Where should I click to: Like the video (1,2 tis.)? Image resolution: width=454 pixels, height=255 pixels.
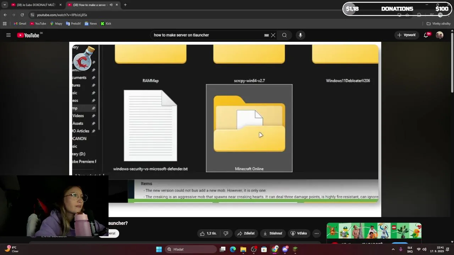(x=208, y=233)
